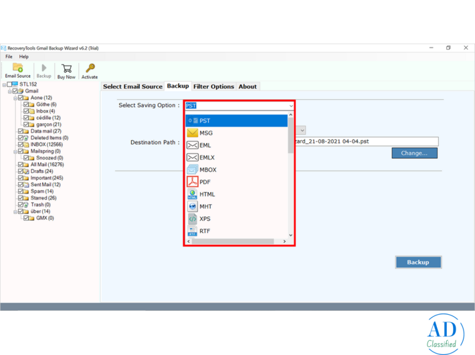Open the Help menu
Screen dimensions: 475x355
(x=23, y=56)
